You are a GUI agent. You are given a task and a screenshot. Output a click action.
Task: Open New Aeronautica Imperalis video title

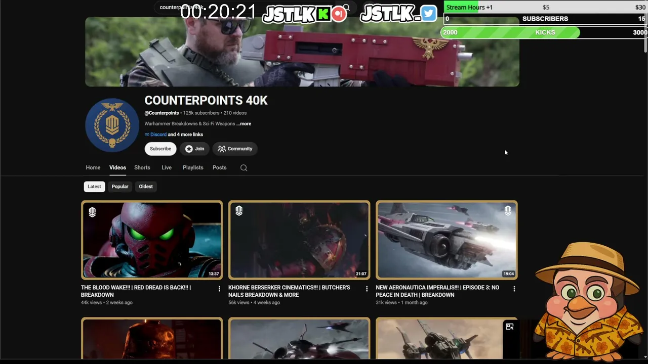tap(437, 291)
